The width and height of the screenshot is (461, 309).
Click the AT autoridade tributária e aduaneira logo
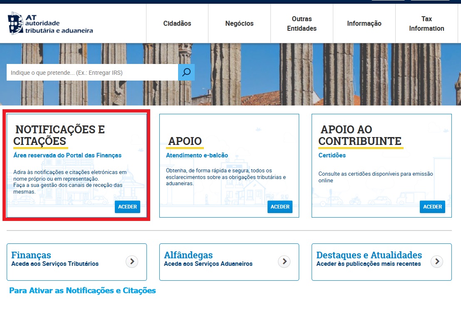[x=50, y=24]
